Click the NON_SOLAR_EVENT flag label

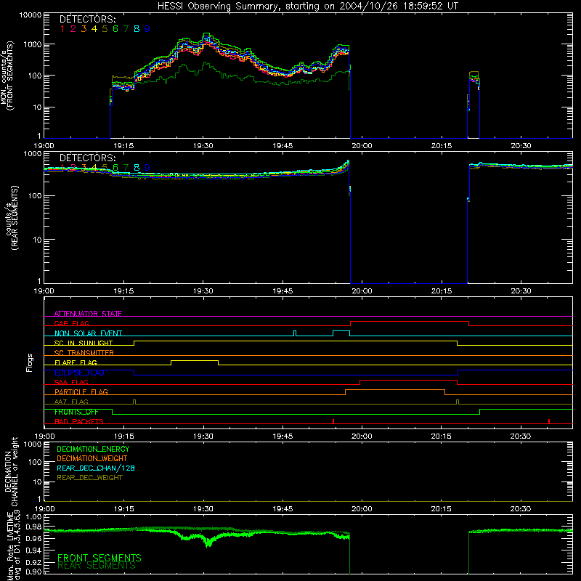point(88,333)
